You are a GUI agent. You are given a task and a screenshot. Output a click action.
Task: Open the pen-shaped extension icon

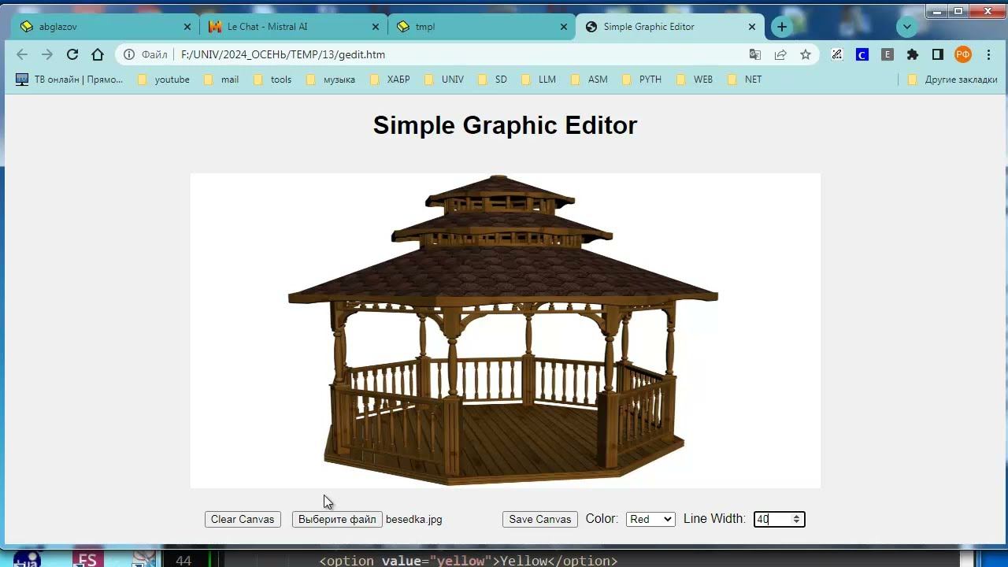(x=837, y=54)
